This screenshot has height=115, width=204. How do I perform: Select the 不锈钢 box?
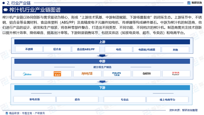click(x=29, y=49)
